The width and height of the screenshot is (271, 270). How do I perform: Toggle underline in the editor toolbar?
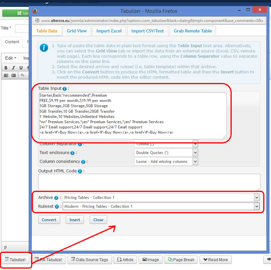coord(21,68)
